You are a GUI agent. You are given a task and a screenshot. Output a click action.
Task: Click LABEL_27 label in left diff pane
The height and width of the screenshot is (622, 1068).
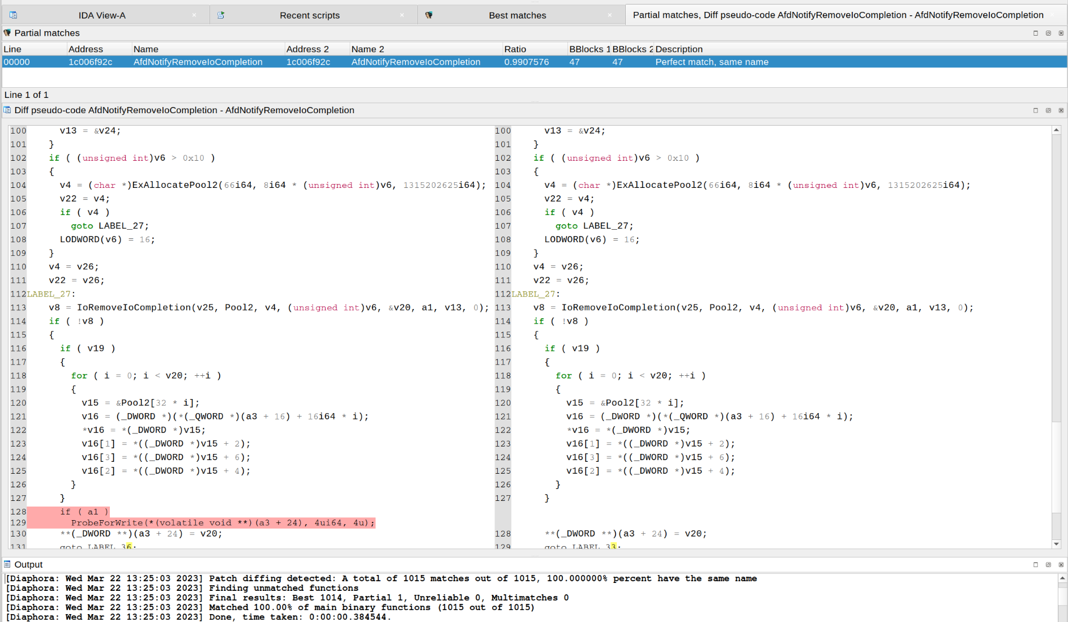51,294
